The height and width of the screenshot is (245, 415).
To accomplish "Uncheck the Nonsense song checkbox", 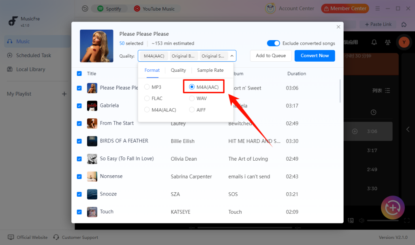I will [x=79, y=176].
